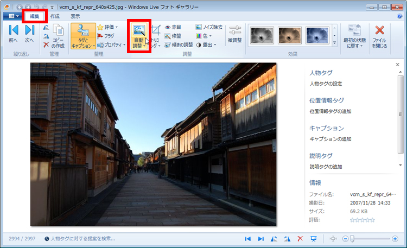Viewport: 407px width, 248px height.
Task: Click the zoom slider thumb
Action: (x=352, y=239)
